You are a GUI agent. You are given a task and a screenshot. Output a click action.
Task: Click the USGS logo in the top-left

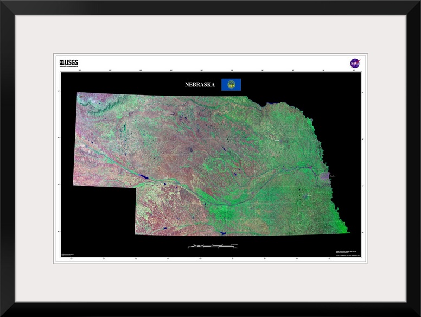click(x=69, y=62)
